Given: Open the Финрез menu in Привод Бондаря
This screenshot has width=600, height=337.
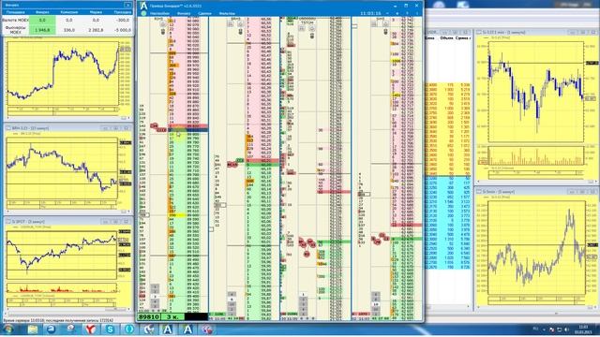Looking at the screenshot, I should tap(184, 13).
